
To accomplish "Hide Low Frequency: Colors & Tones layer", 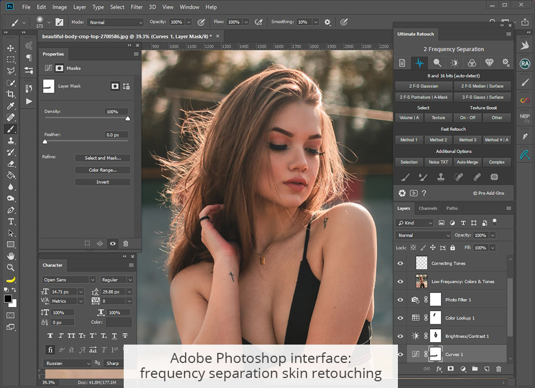I will point(400,282).
